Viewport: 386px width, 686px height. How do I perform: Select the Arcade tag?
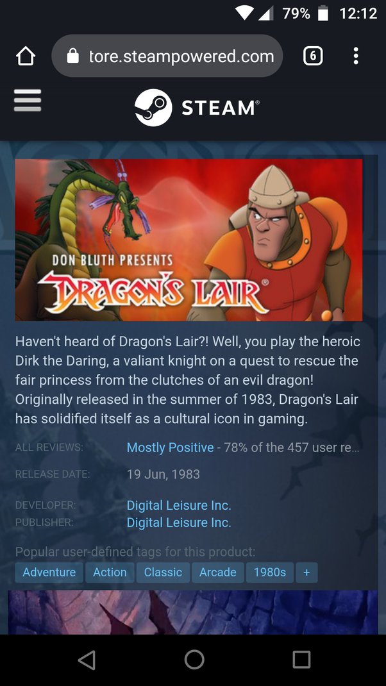(x=217, y=573)
